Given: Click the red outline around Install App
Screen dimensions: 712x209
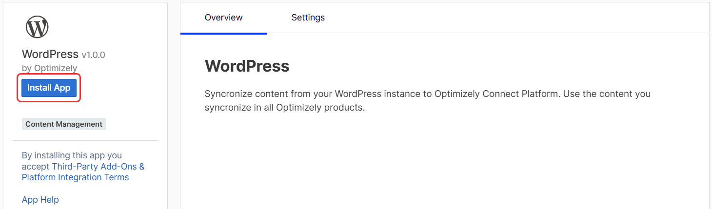Looking at the screenshot, I should pos(49,74).
